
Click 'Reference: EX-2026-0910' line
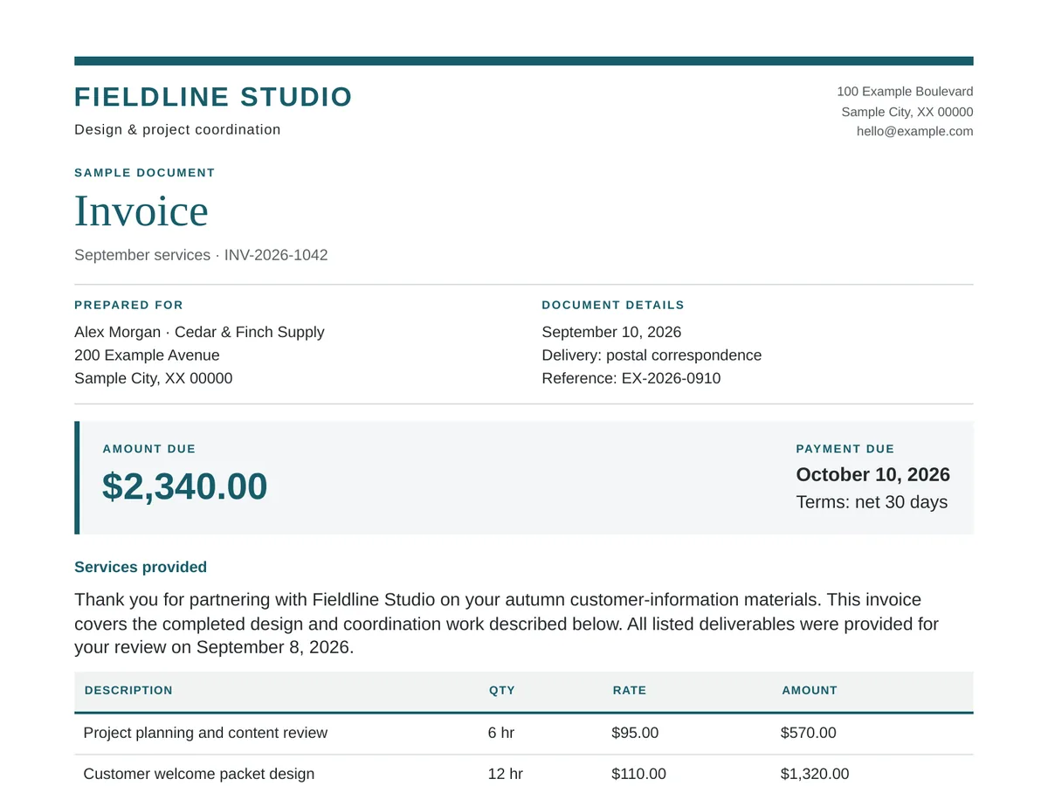point(631,378)
